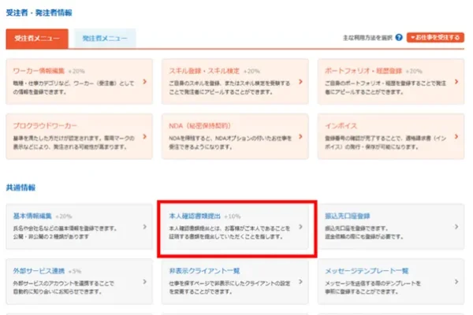Click the インボイス card description text

tap(385, 143)
